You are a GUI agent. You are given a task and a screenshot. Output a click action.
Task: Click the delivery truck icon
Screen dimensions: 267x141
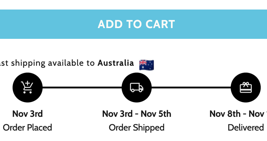[137, 87]
